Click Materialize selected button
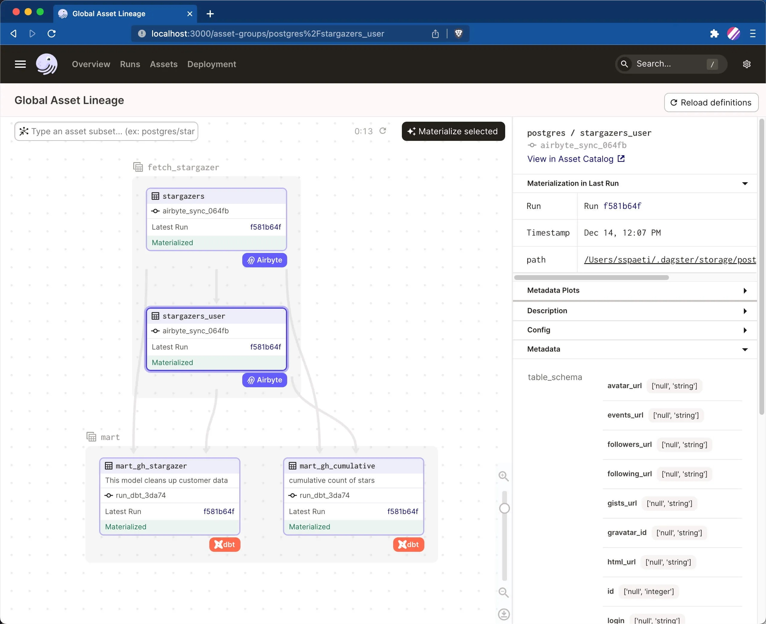Screen dimensions: 766x624 click(x=453, y=131)
